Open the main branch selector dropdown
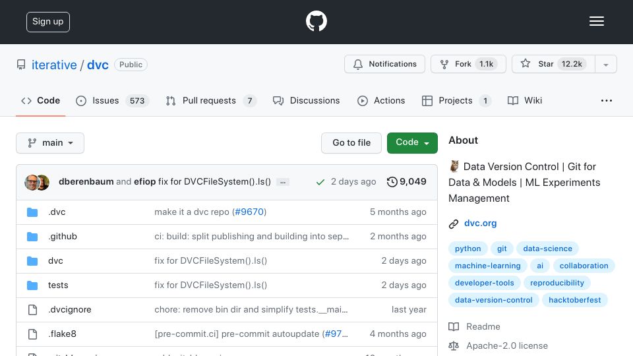 [x=50, y=143]
